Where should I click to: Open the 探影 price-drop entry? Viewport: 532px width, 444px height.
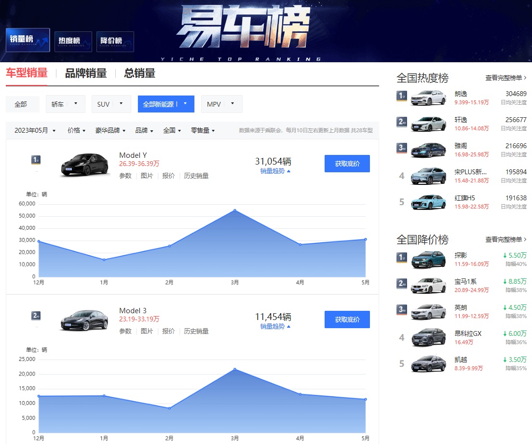[x=461, y=255]
